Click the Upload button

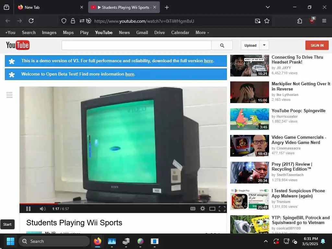(x=250, y=45)
